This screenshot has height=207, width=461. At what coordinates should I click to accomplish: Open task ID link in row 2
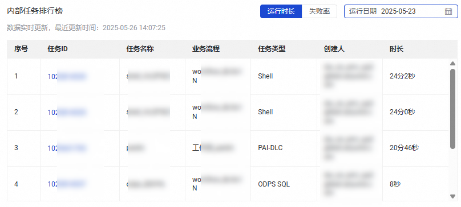pos(67,112)
